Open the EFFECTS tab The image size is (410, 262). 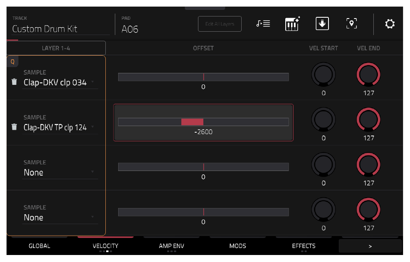(304, 246)
